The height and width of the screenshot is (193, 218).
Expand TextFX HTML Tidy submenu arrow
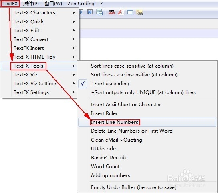point(74,57)
